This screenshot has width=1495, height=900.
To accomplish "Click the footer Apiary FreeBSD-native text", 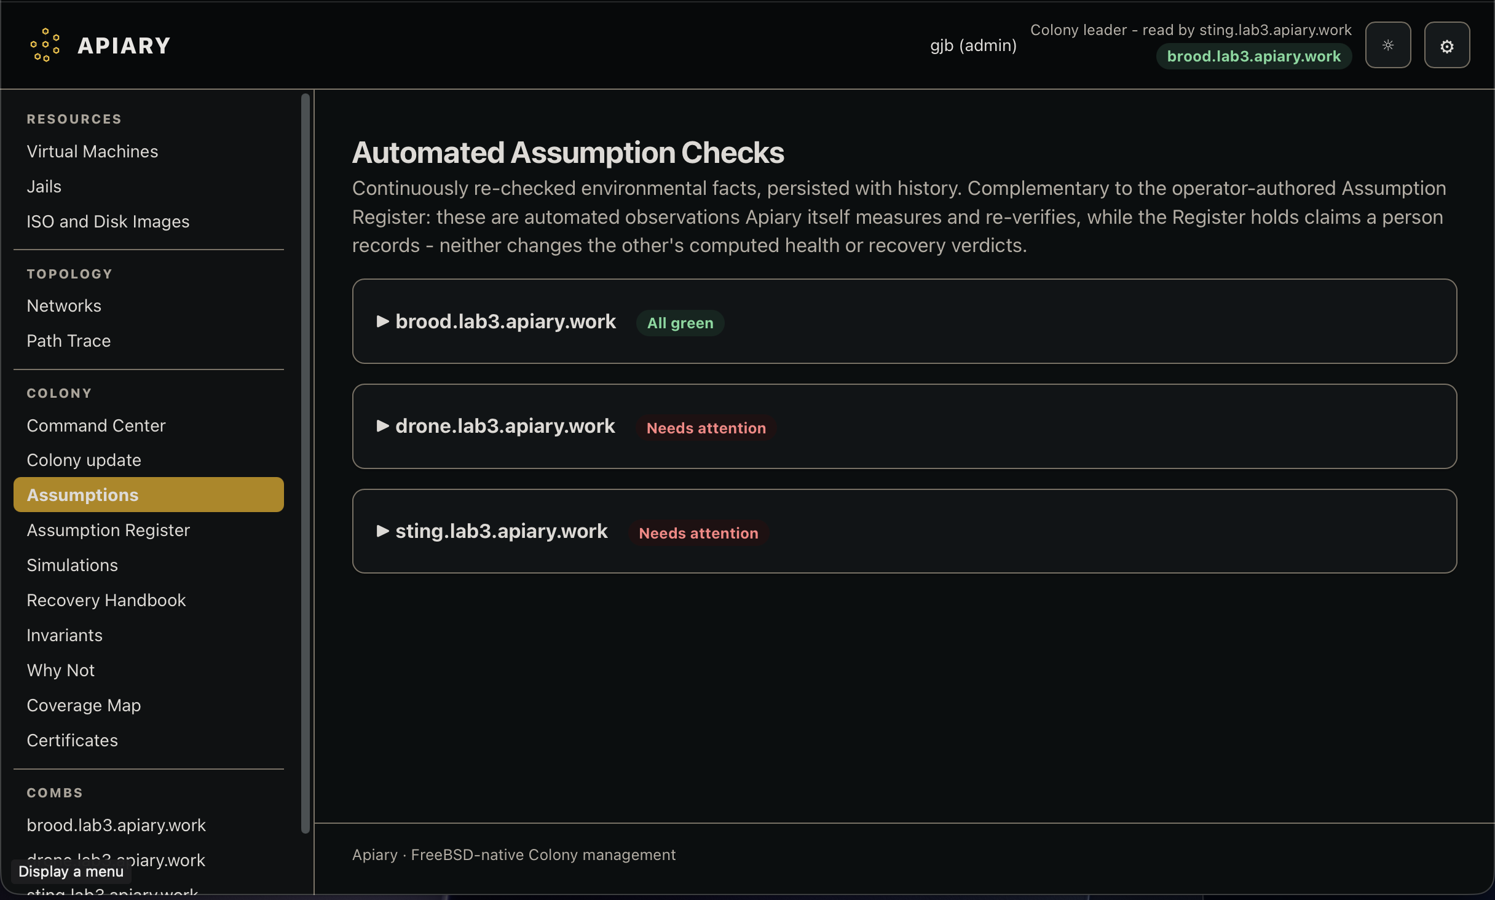I will 513,855.
